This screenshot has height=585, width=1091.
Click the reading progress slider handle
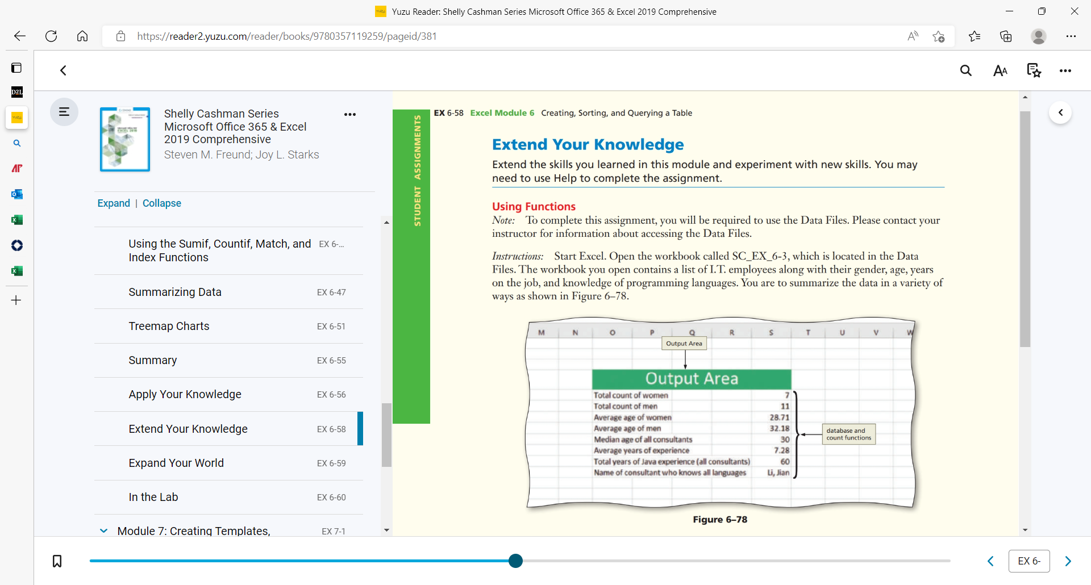pyautogui.click(x=515, y=561)
